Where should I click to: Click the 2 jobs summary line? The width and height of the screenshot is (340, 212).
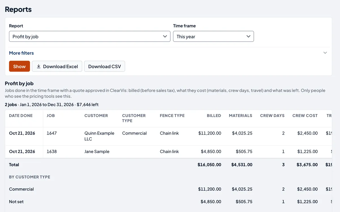[52, 105]
